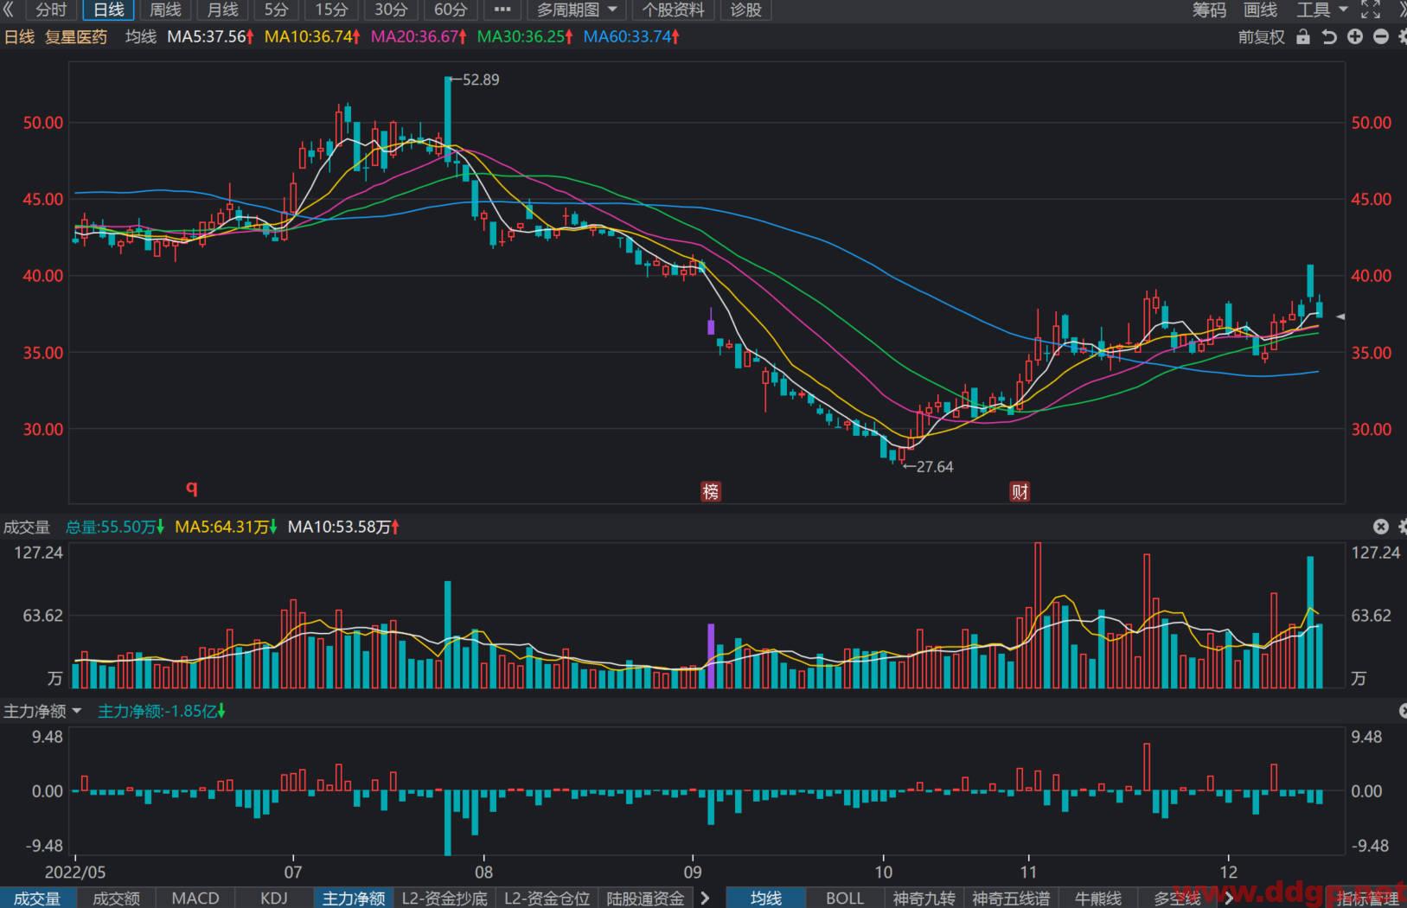Toggle 前复权 price adjustment mode
This screenshot has width=1407, height=908.
click(1262, 37)
